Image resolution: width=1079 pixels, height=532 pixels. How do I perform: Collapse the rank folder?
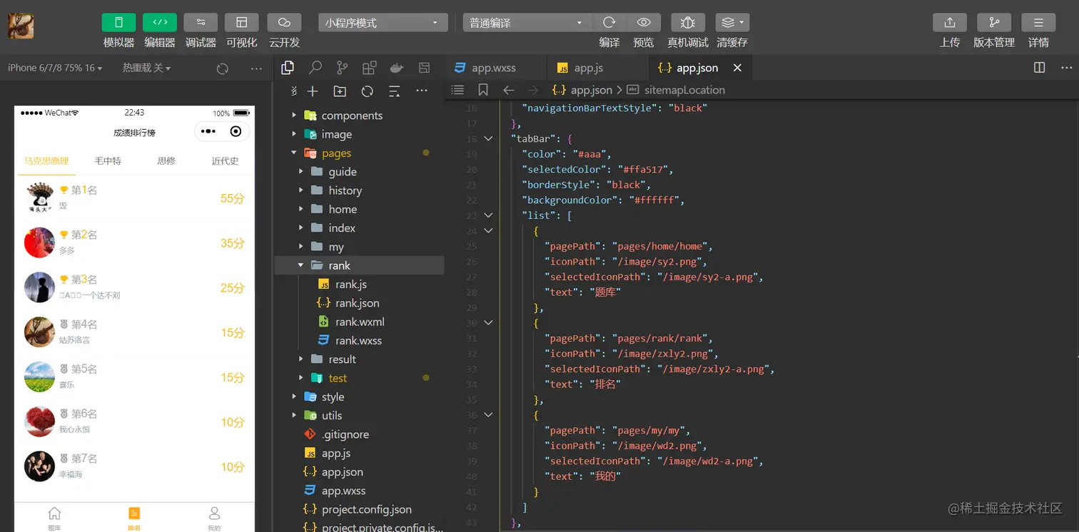pos(359,265)
